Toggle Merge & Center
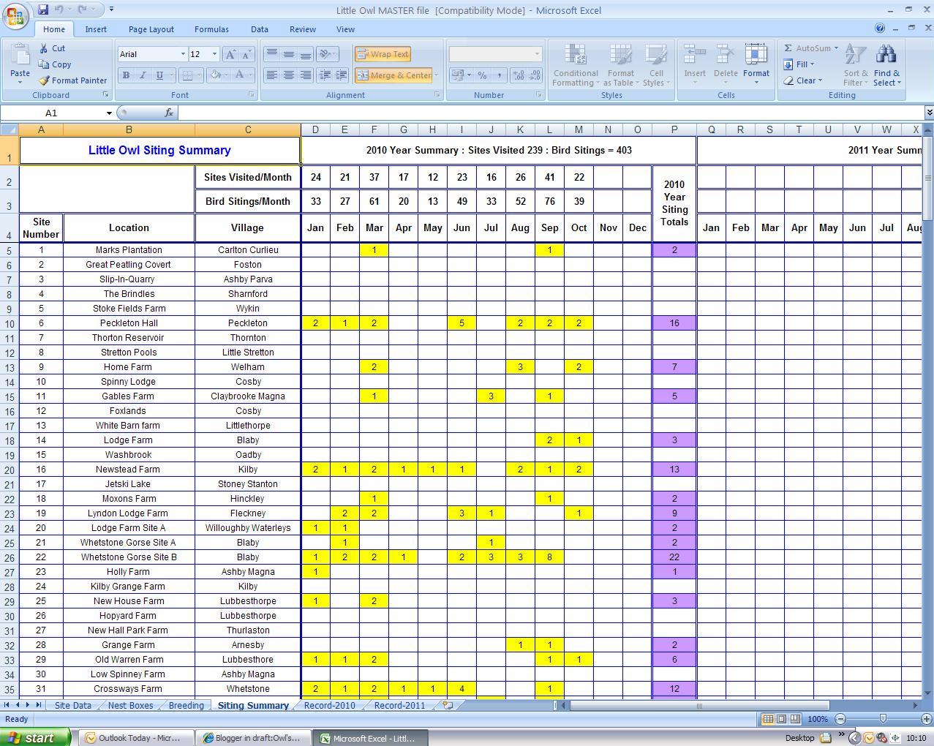Screen dimensions: 934x746 [393, 75]
